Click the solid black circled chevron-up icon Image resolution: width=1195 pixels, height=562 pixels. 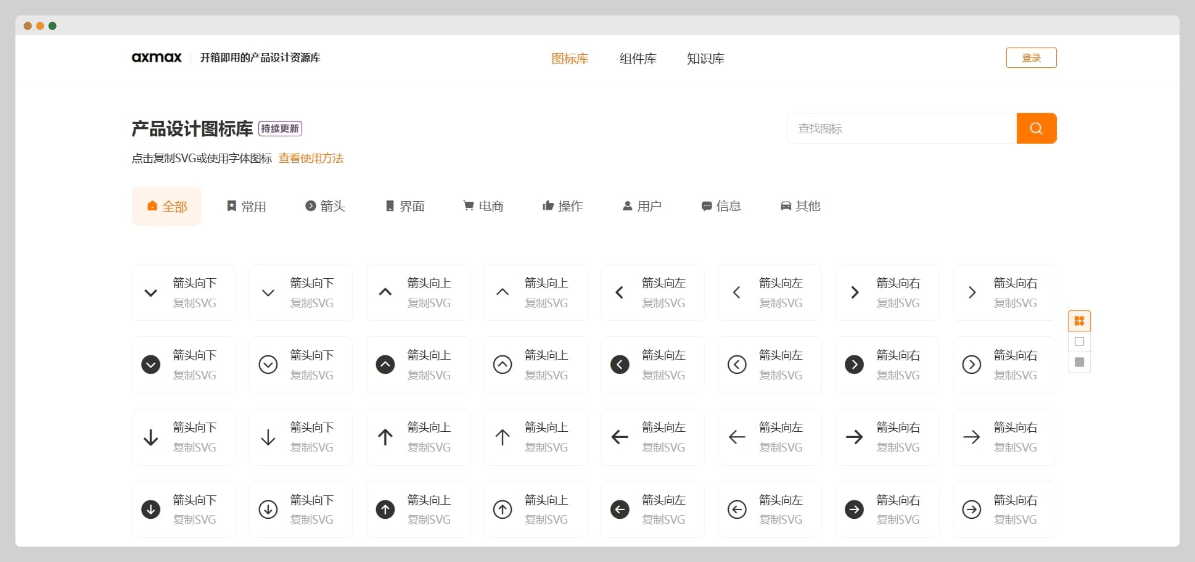pyautogui.click(x=385, y=365)
